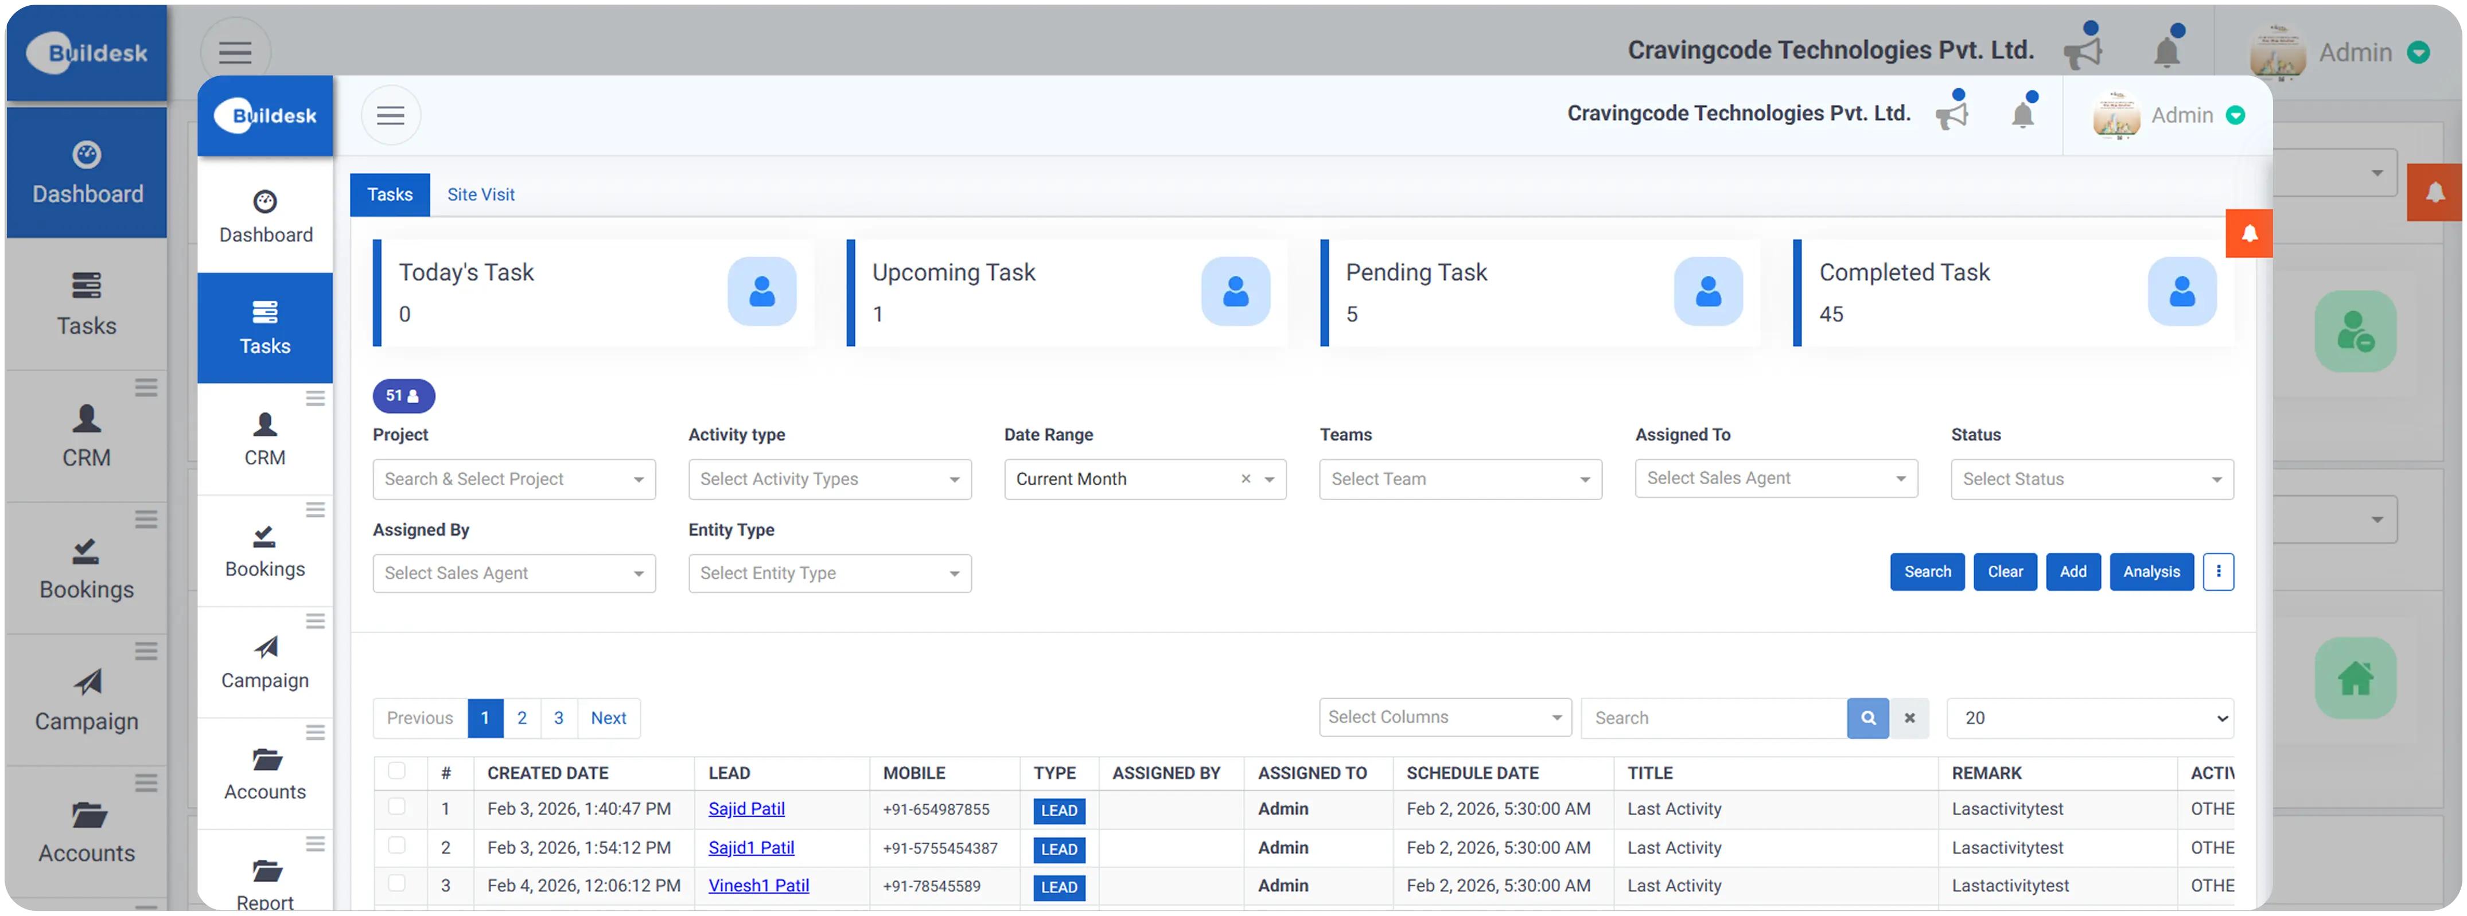Go to page 2 in pagination
The image size is (2467, 916).
522,718
